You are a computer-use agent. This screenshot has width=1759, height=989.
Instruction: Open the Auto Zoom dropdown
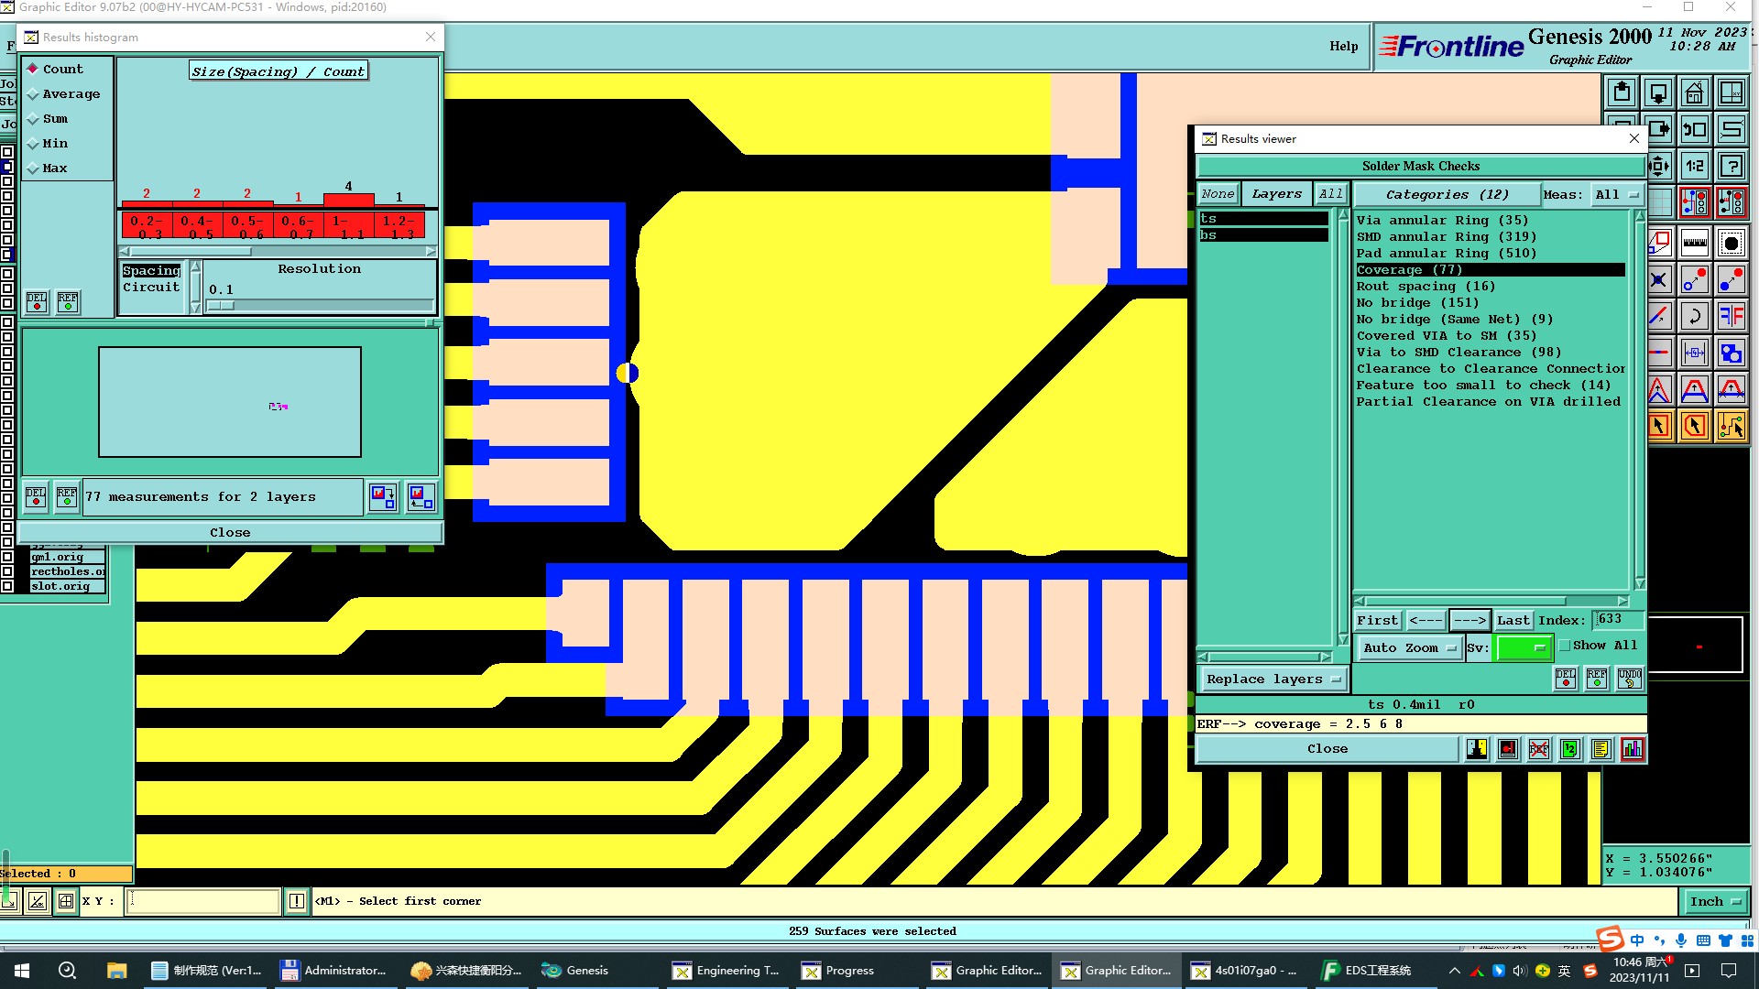pos(1409,648)
